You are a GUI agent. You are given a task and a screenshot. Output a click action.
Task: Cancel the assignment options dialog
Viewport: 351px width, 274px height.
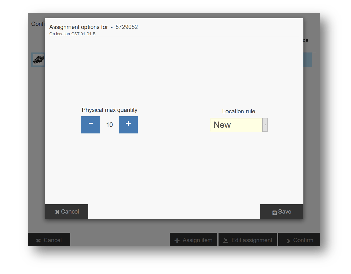67,212
